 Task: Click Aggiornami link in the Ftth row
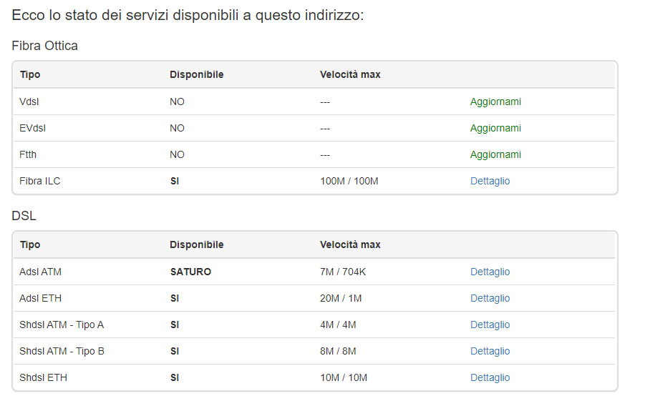coord(495,154)
